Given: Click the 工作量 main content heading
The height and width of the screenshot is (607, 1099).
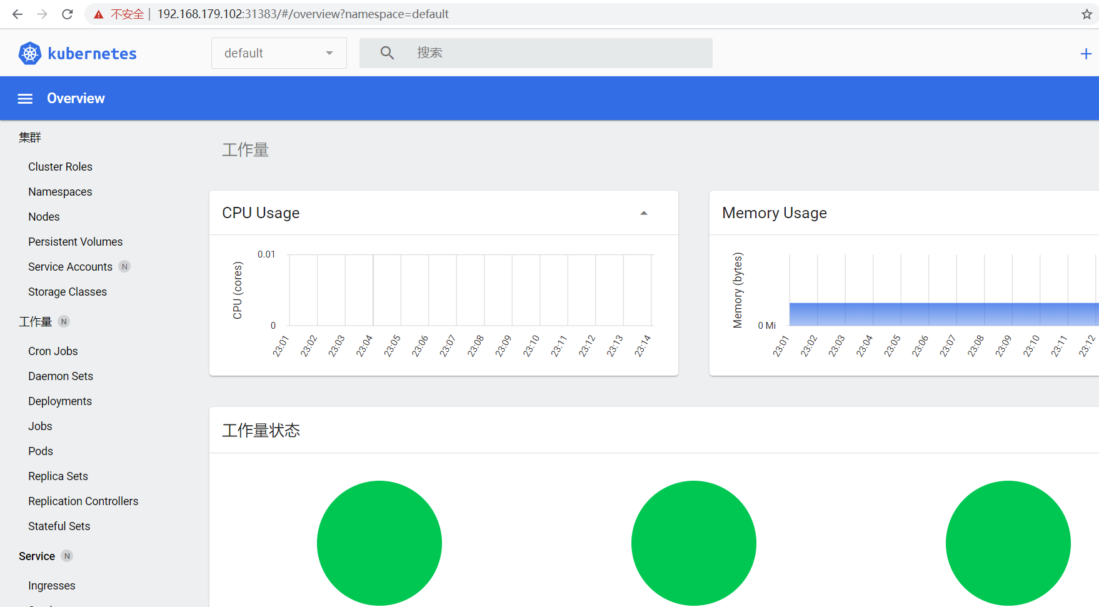Looking at the screenshot, I should click(x=246, y=150).
